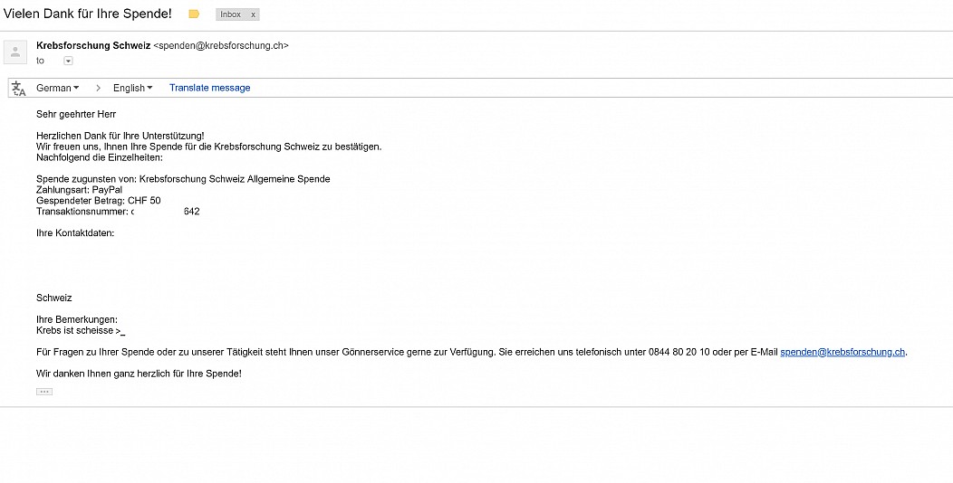Click the "to" recipient label
Viewport: 953px width, 483px height.
click(40, 61)
